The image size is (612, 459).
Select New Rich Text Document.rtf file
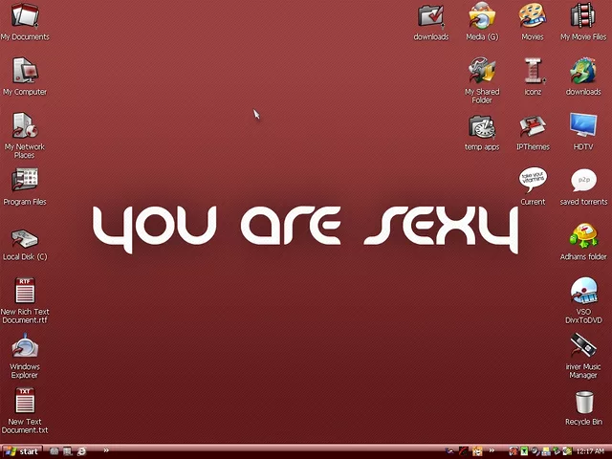pyautogui.click(x=25, y=299)
